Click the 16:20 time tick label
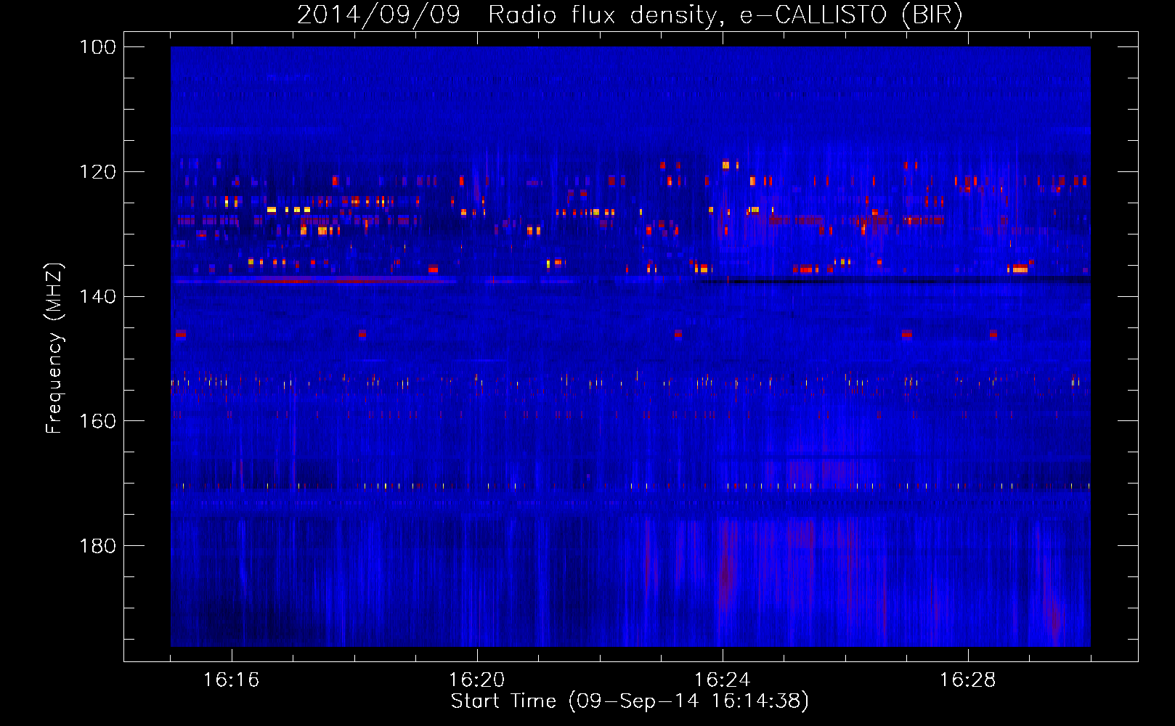The height and width of the screenshot is (726, 1175). point(477,680)
